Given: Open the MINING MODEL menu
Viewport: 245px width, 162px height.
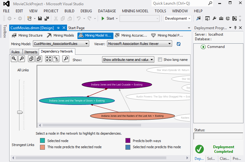Looking at the screenshot, I should click(135, 11).
